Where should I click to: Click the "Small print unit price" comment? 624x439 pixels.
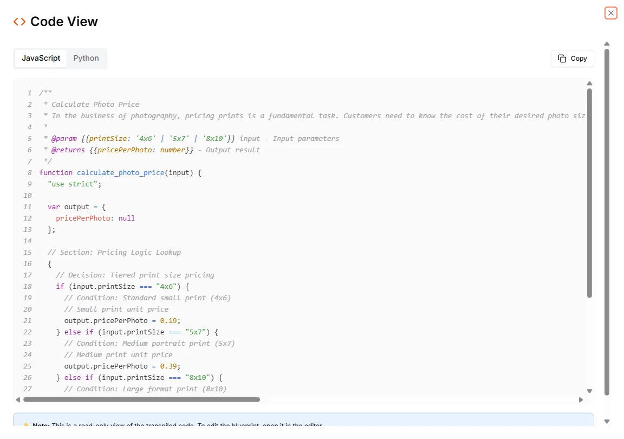click(x=116, y=309)
